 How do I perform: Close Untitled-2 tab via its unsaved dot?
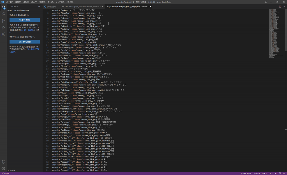pyautogui.click(x=150, y=7)
